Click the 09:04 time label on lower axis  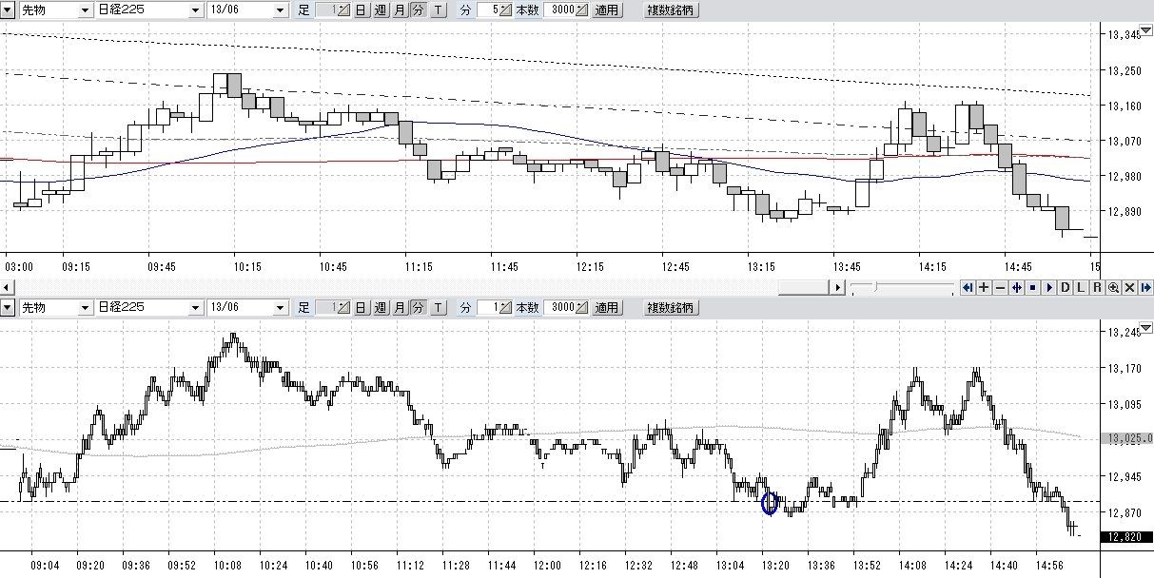46,565
